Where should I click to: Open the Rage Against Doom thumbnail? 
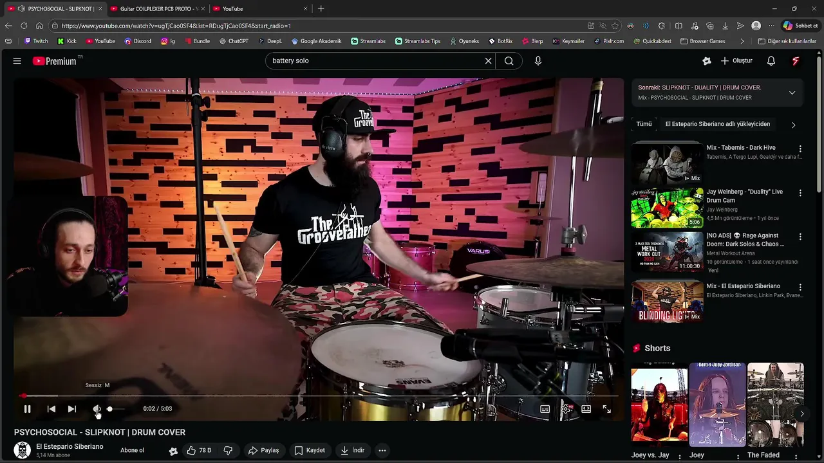pyautogui.click(x=667, y=251)
